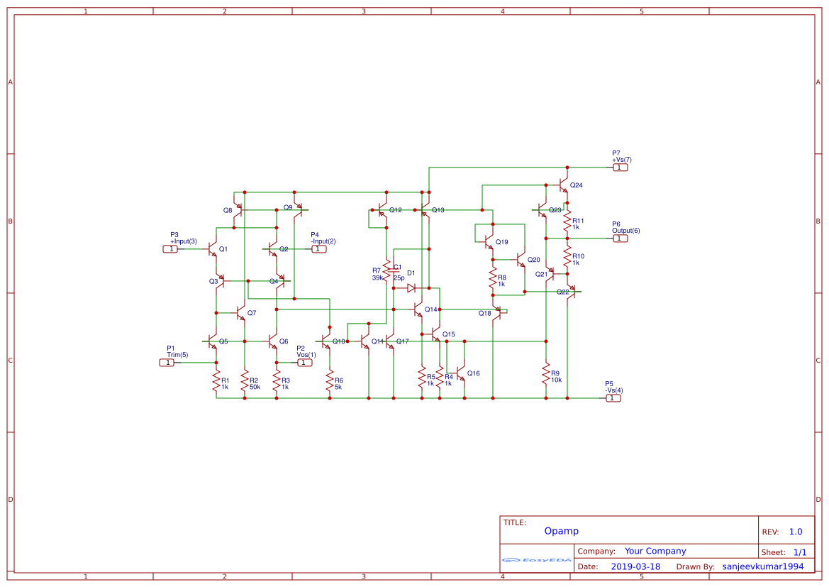The height and width of the screenshot is (587, 829).
Task: Click the EasyEDA logo in title block
Action: pyautogui.click(x=536, y=560)
